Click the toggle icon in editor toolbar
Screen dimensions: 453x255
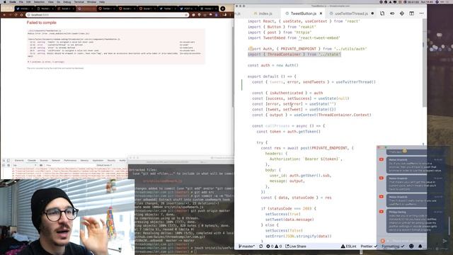point(392,13)
